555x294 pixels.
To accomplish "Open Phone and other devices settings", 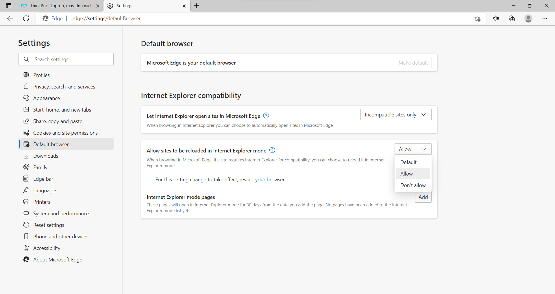I will 66,236.
